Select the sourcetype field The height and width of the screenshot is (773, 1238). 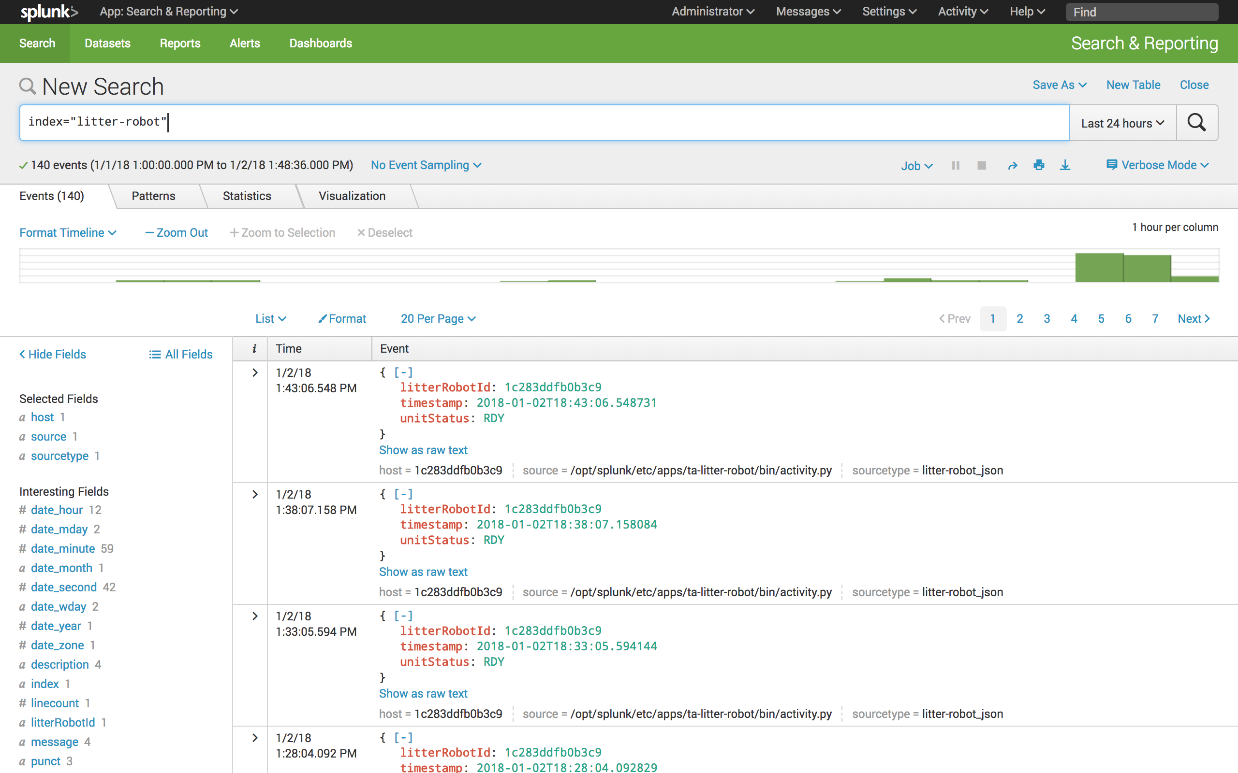pyautogui.click(x=59, y=456)
